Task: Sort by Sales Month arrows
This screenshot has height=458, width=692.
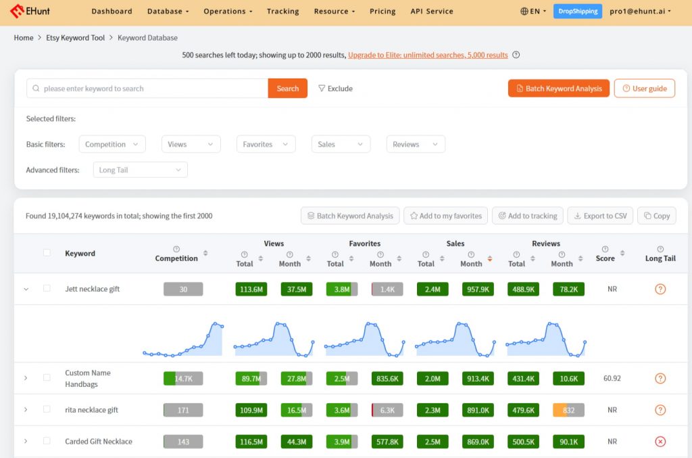Action: [x=489, y=258]
